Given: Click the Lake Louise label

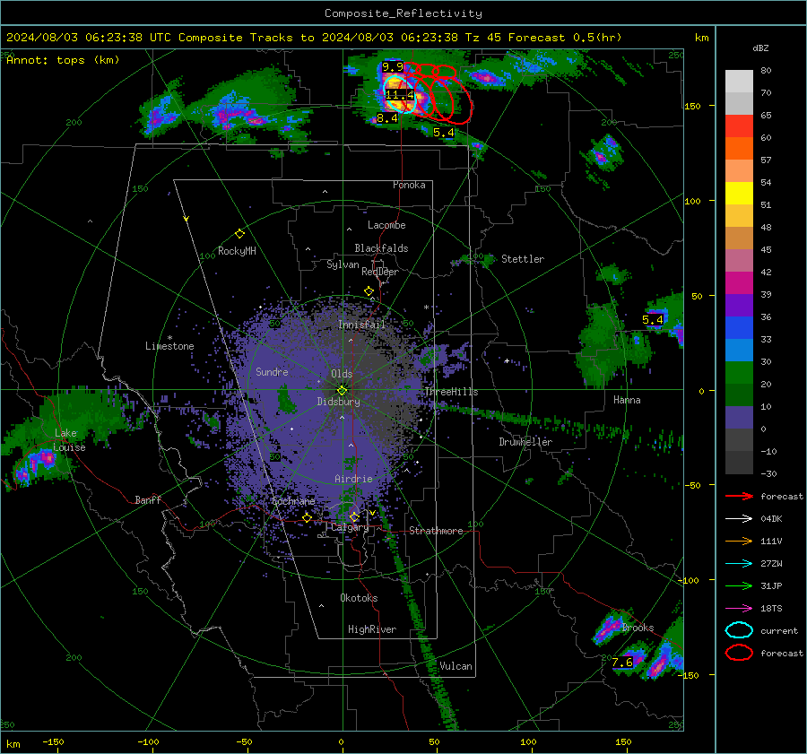Looking at the screenshot, I should pyautogui.click(x=69, y=440).
